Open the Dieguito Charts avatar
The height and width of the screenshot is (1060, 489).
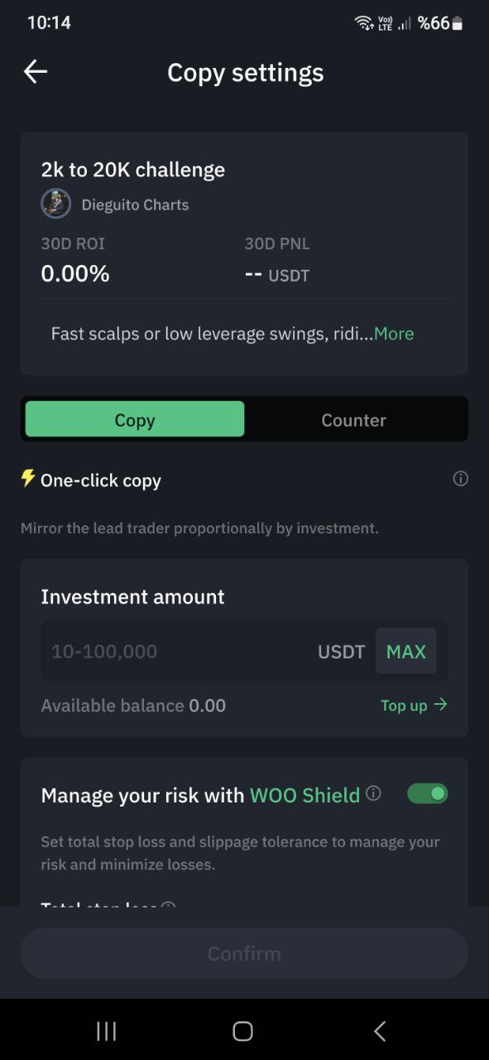pyautogui.click(x=55, y=204)
